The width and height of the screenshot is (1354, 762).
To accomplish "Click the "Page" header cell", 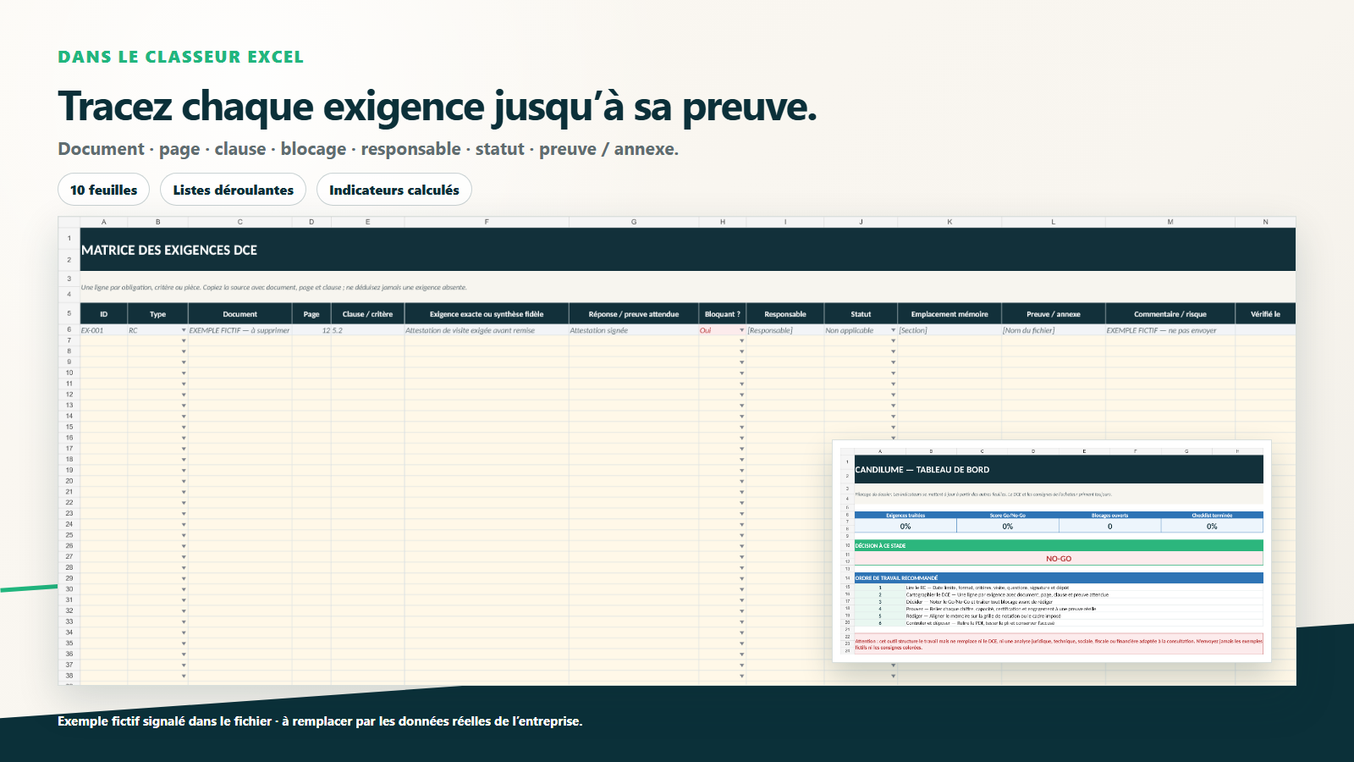I will [311, 314].
